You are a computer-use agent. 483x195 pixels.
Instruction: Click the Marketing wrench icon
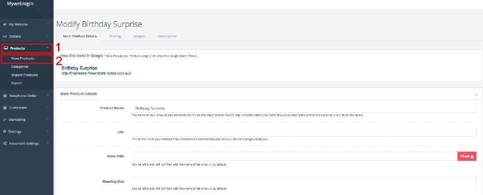(x=5, y=120)
